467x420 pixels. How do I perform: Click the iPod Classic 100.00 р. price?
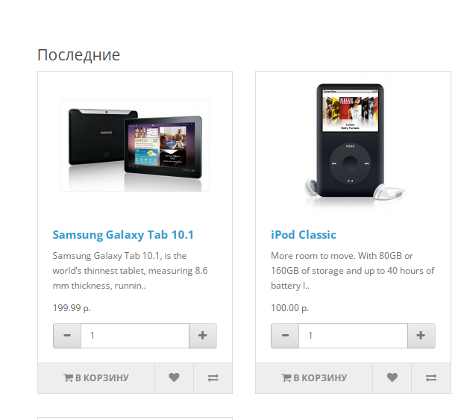click(289, 307)
